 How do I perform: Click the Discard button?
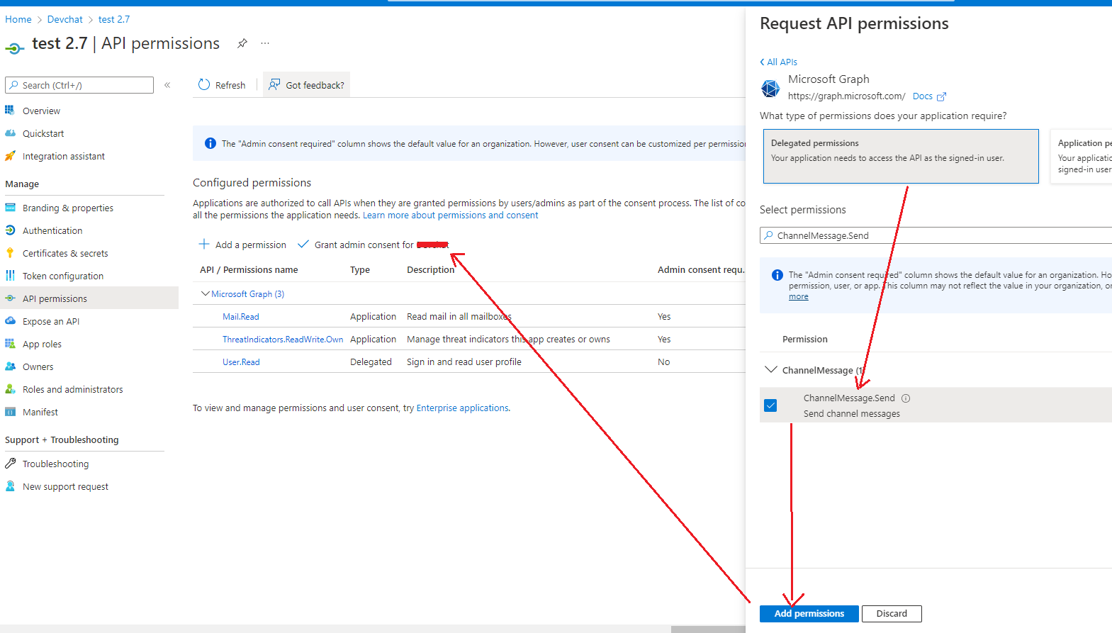pos(892,614)
